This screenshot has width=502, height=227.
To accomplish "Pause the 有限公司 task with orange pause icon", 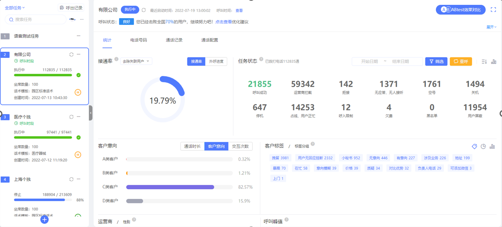I will pyautogui.click(x=78, y=92).
